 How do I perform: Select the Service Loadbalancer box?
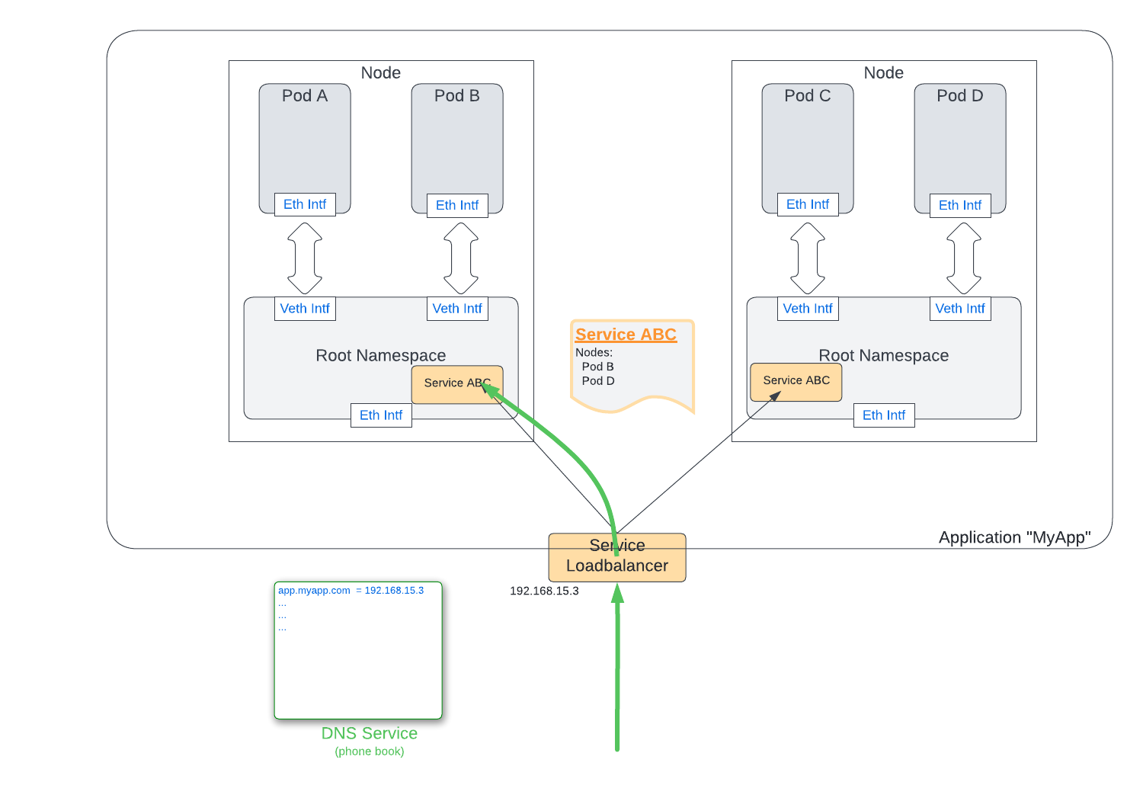pos(617,557)
